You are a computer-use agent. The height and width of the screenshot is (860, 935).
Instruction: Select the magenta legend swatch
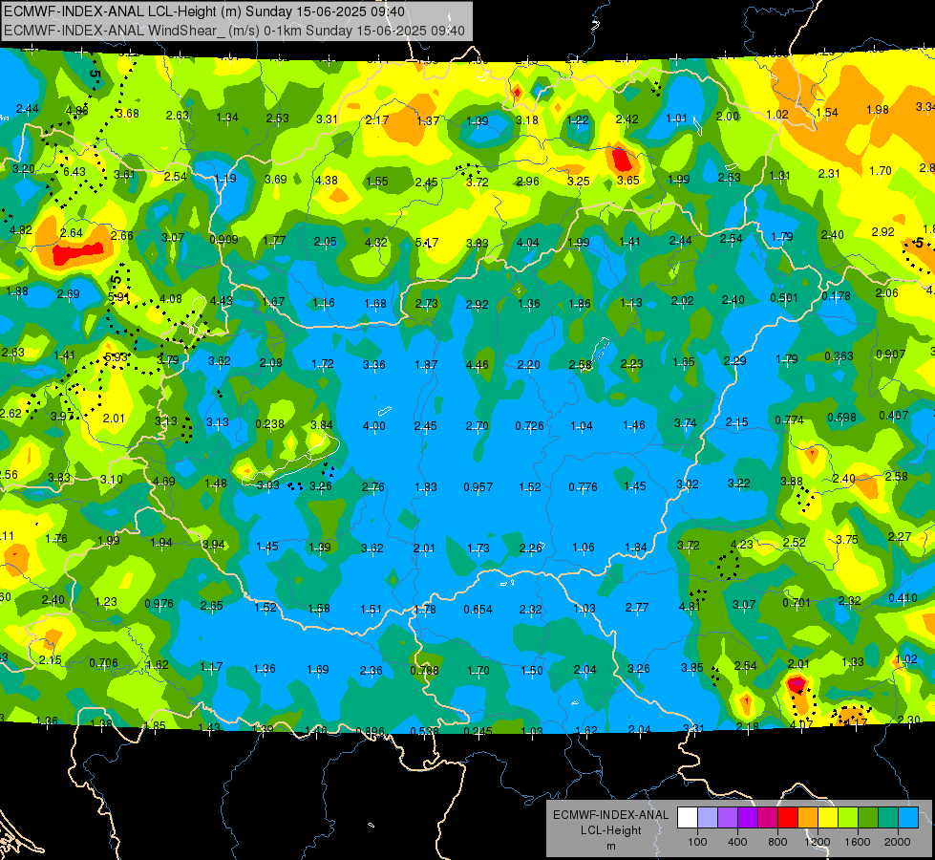pos(768,818)
